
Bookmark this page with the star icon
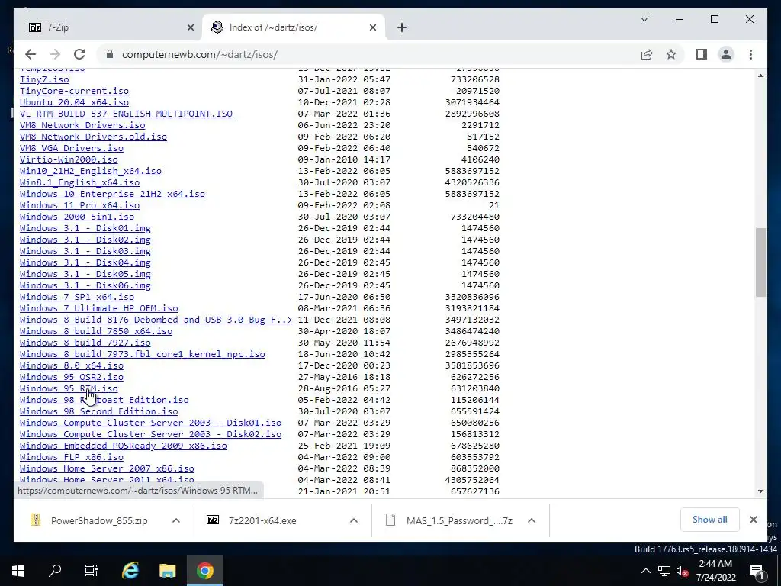[671, 54]
